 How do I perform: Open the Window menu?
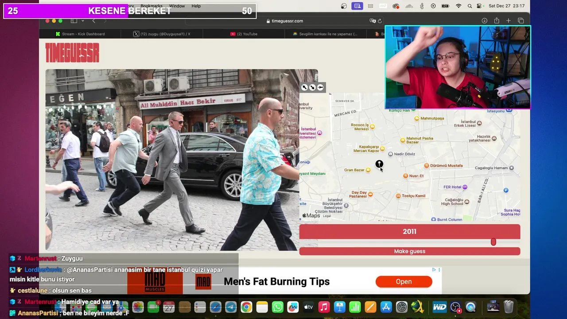[177, 6]
